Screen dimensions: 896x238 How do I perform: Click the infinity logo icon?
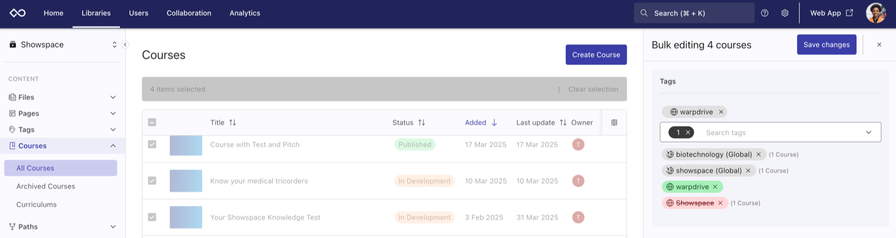click(x=17, y=13)
